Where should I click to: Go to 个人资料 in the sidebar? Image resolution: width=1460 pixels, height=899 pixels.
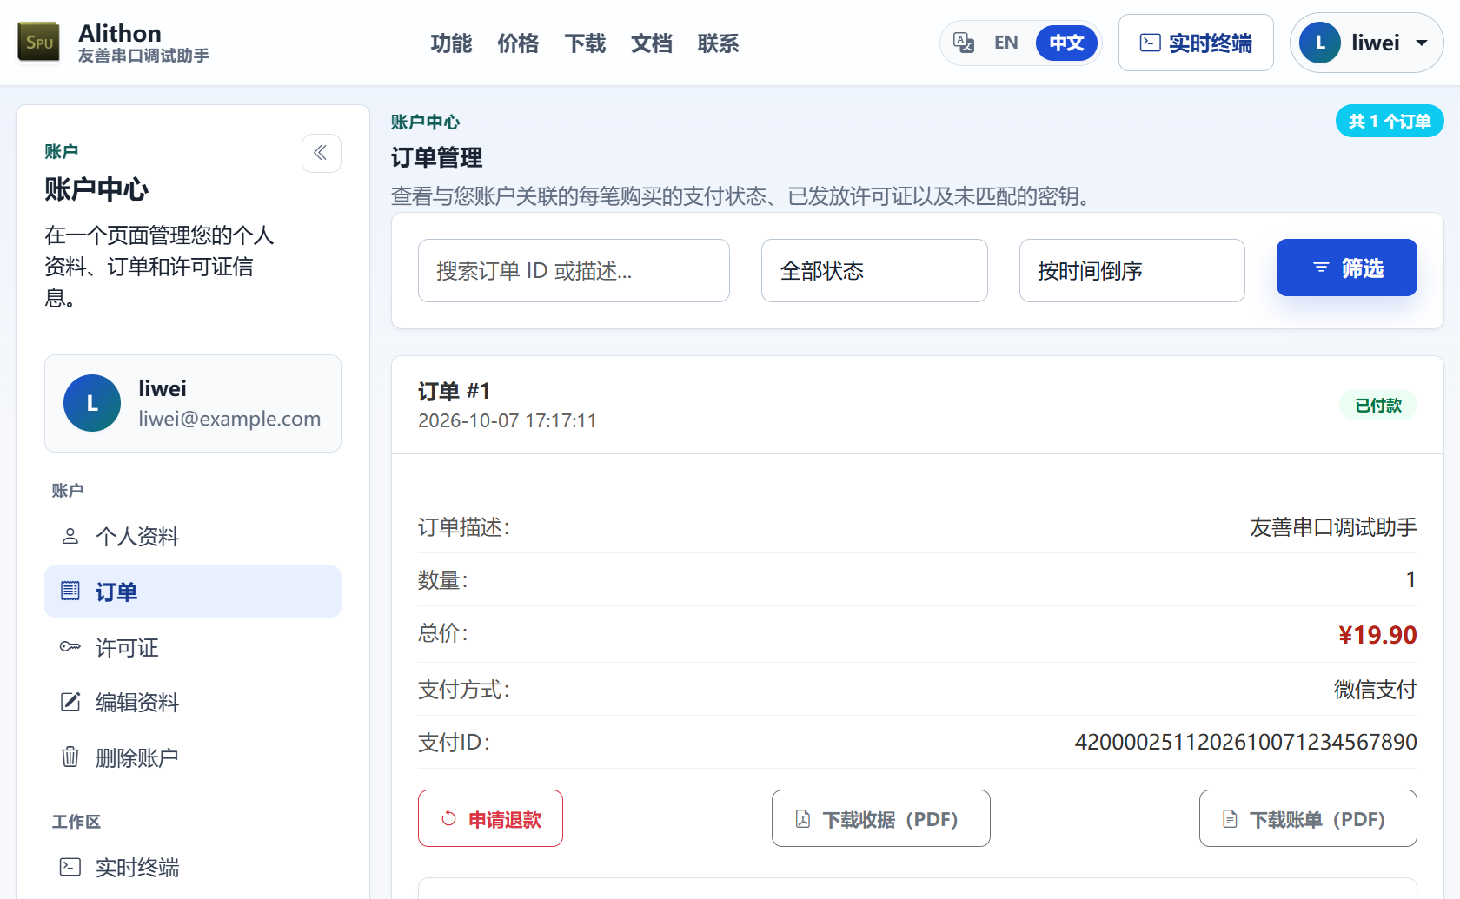click(x=193, y=536)
